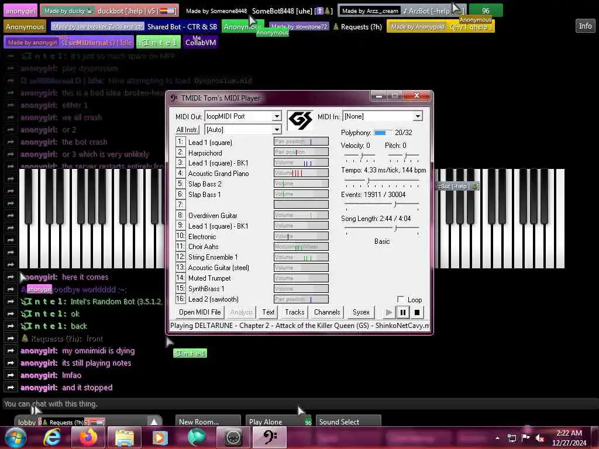
Task: Open the network tray icon
Action: pyautogui.click(x=512, y=438)
